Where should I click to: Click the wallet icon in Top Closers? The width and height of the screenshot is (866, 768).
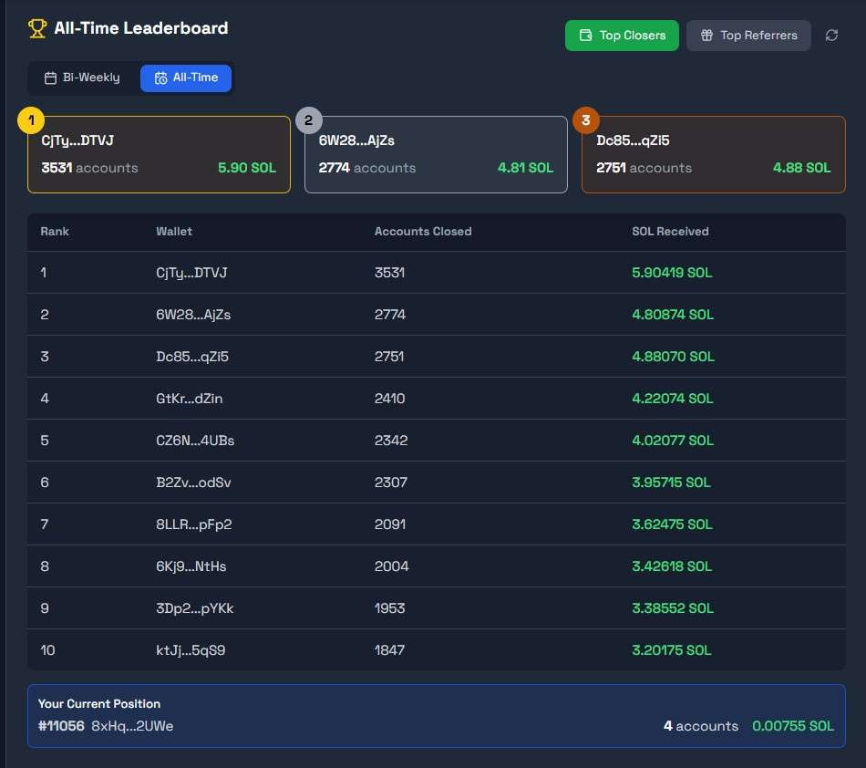pyautogui.click(x=585, y=36)
